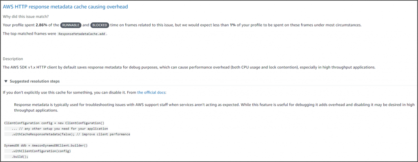Click the bold 1% expected threshold value
This screenshot has width=418, height=162.
pyautogui.click(x=232, y=25)
